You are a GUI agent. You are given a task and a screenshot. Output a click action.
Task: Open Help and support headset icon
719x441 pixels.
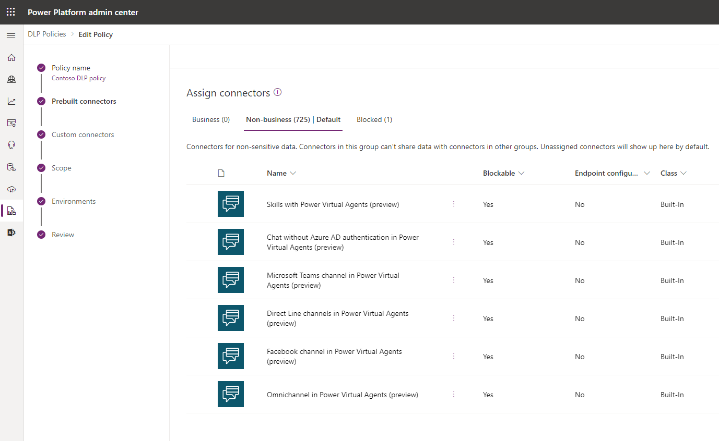(x=11, y=144)
